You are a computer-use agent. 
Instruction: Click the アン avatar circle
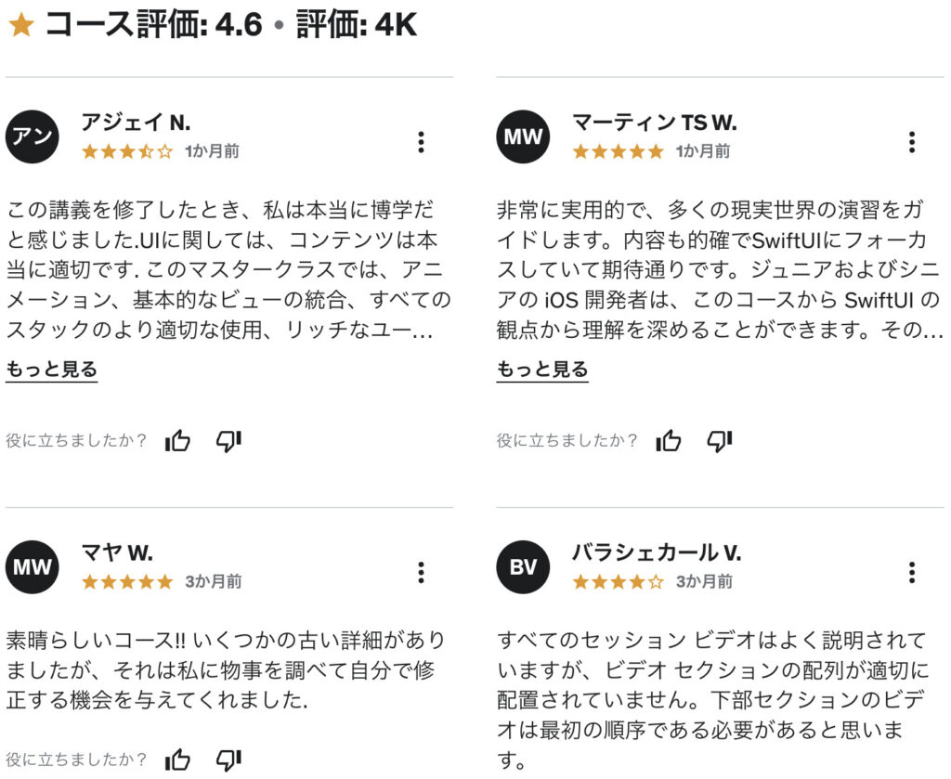pos(33,136)
